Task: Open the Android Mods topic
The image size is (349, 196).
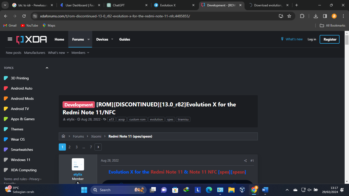Action: 22,99
